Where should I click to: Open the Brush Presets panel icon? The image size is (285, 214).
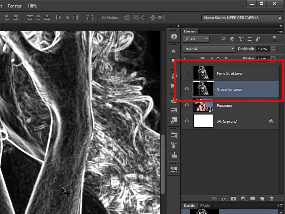click(x=174, y=145)
